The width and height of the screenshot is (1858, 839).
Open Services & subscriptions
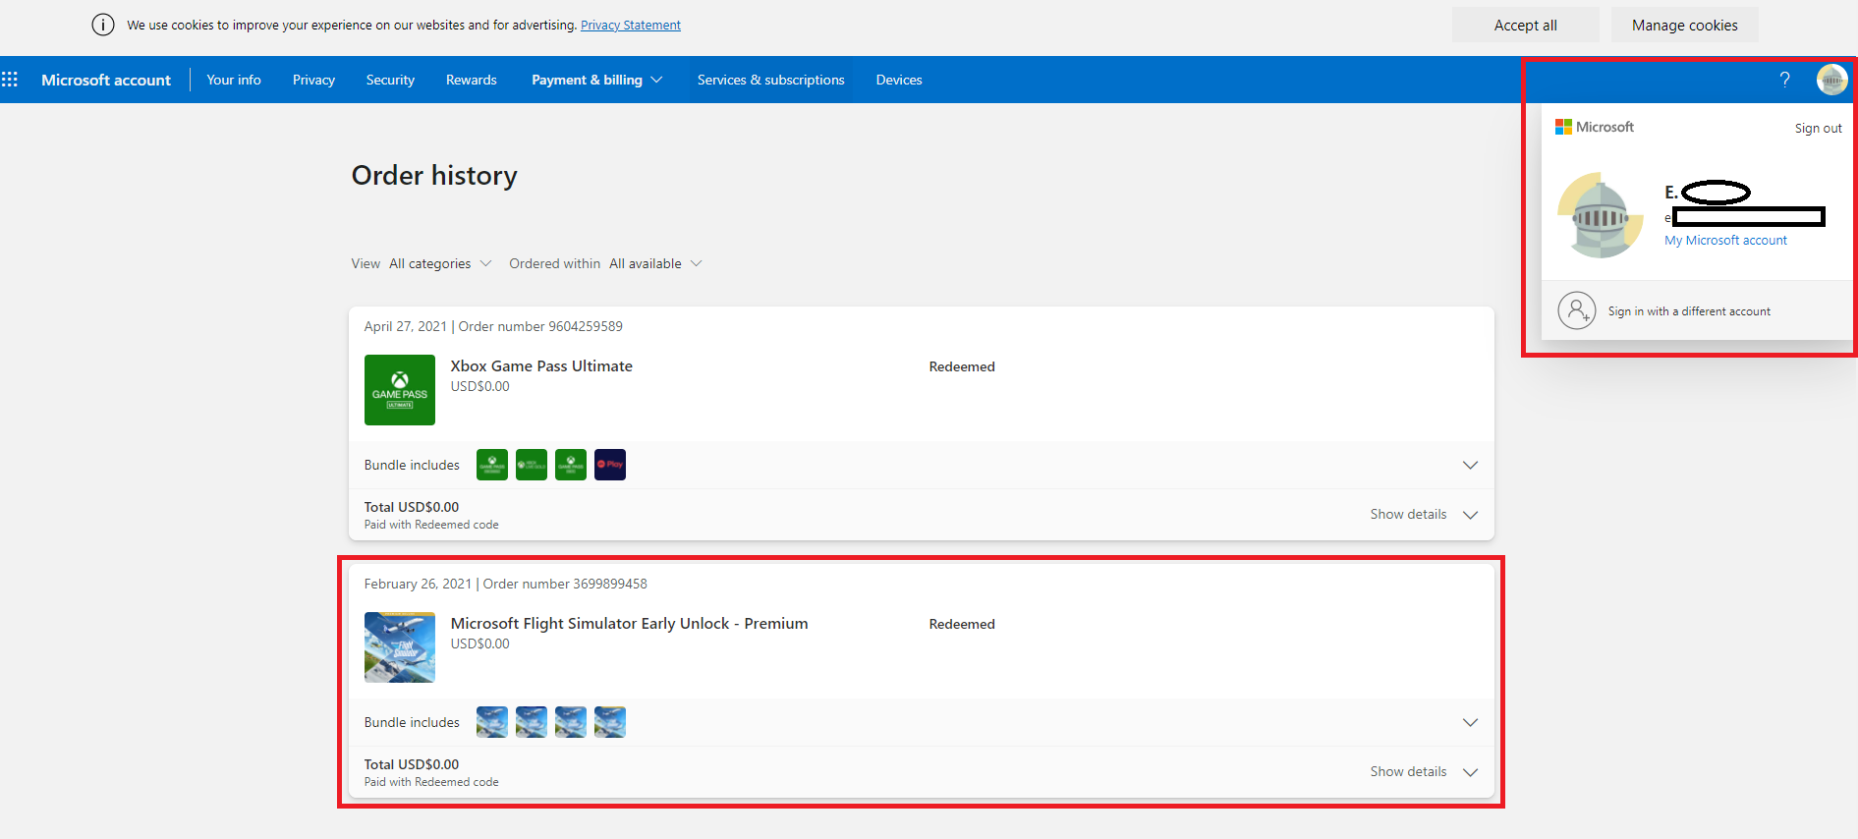(x=771, y=80)
